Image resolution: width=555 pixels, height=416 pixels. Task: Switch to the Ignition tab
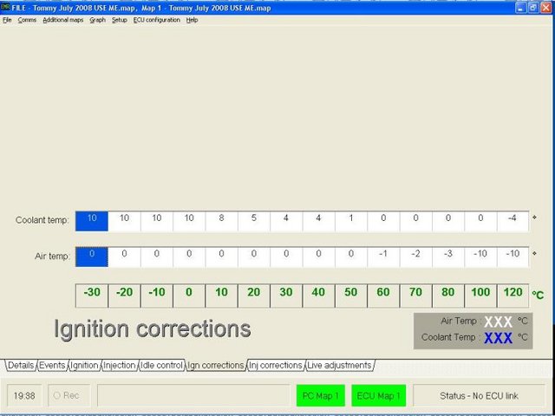point(84,365)
